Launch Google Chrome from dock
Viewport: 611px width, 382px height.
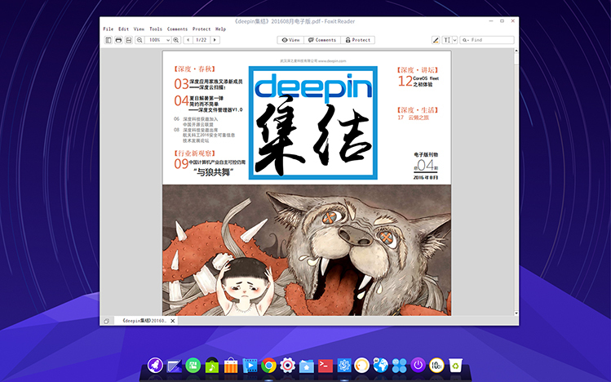point(268,365)
